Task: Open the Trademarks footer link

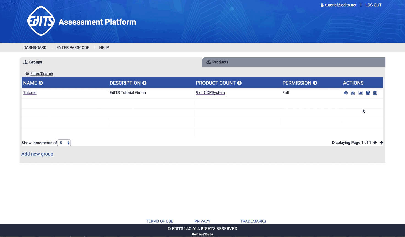Action: [253, 221]
